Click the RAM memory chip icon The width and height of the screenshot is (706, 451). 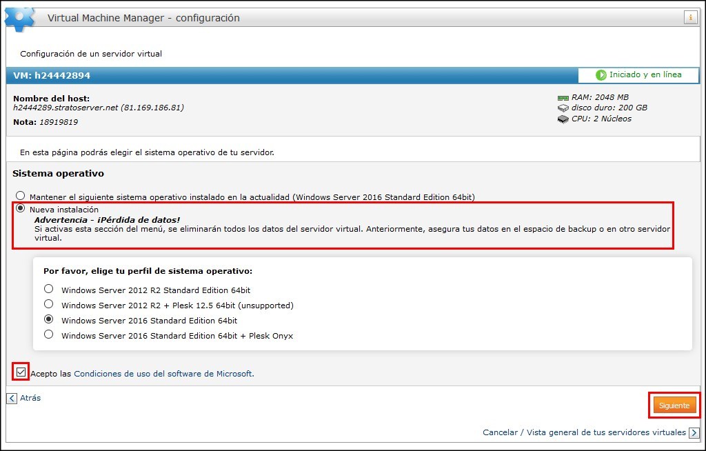[x=563, y=97]
